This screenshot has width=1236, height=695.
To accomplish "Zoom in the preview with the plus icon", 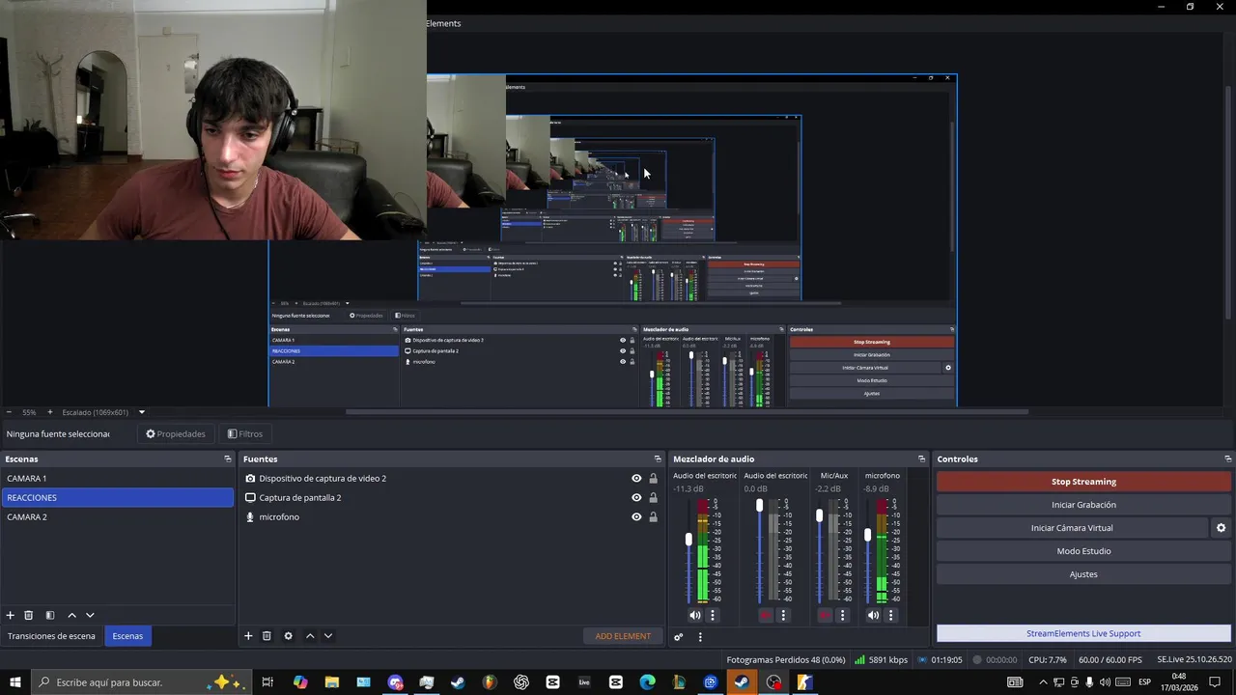I will (50, 412).
